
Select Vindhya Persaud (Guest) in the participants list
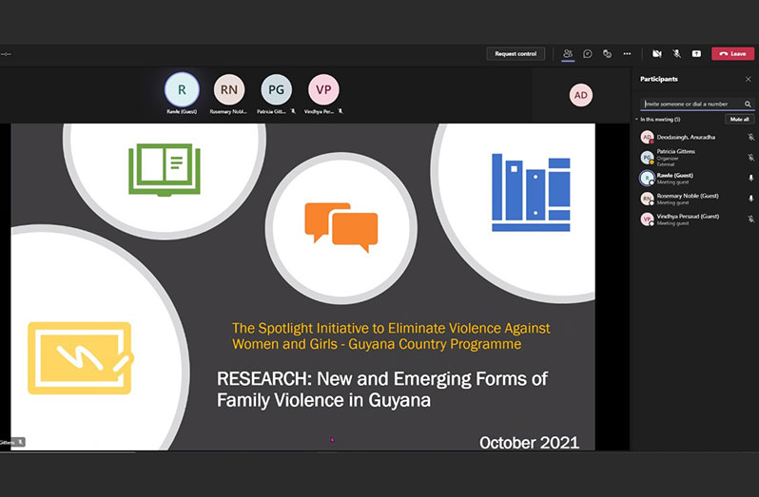tap(697, 219)
